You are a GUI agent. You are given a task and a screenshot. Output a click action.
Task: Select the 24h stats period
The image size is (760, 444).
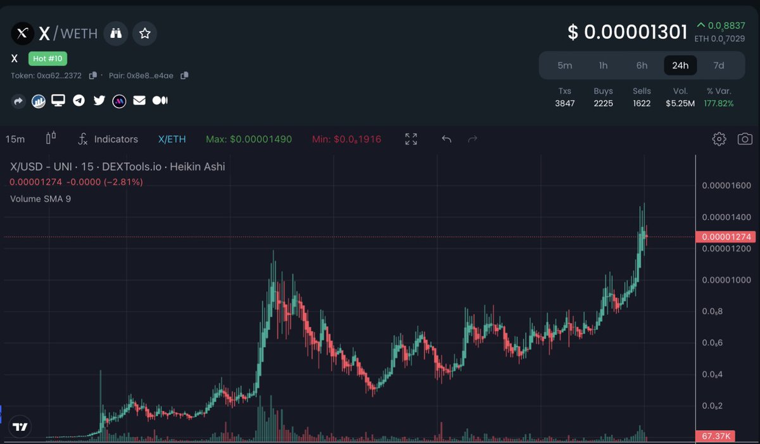[680, 65]
